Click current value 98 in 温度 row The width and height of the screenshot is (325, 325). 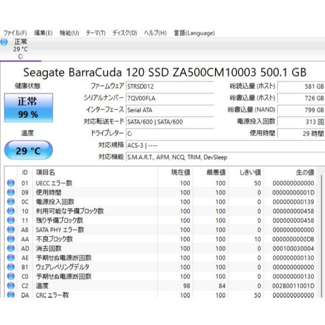[x=186, y=286]
